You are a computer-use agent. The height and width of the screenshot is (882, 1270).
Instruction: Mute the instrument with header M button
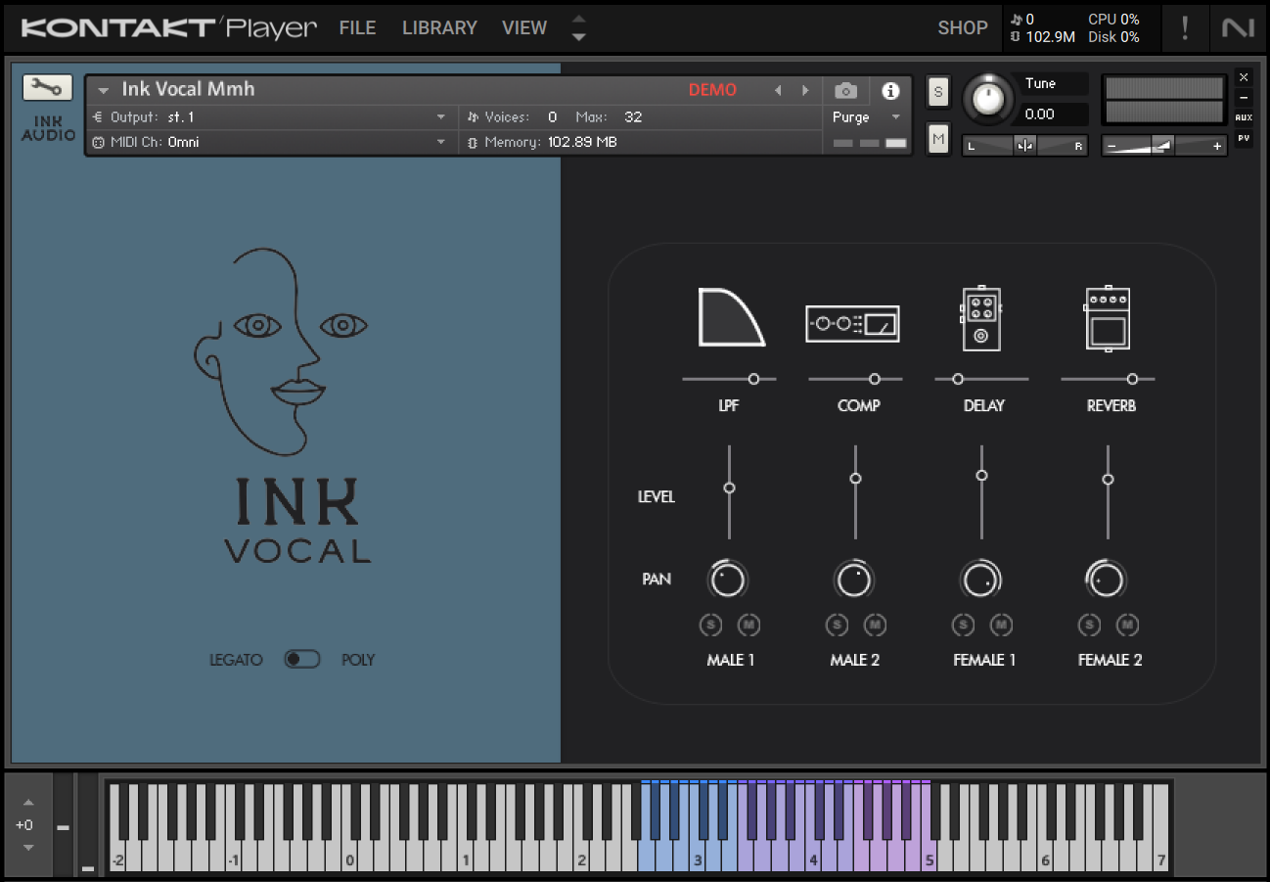[938, 140]
